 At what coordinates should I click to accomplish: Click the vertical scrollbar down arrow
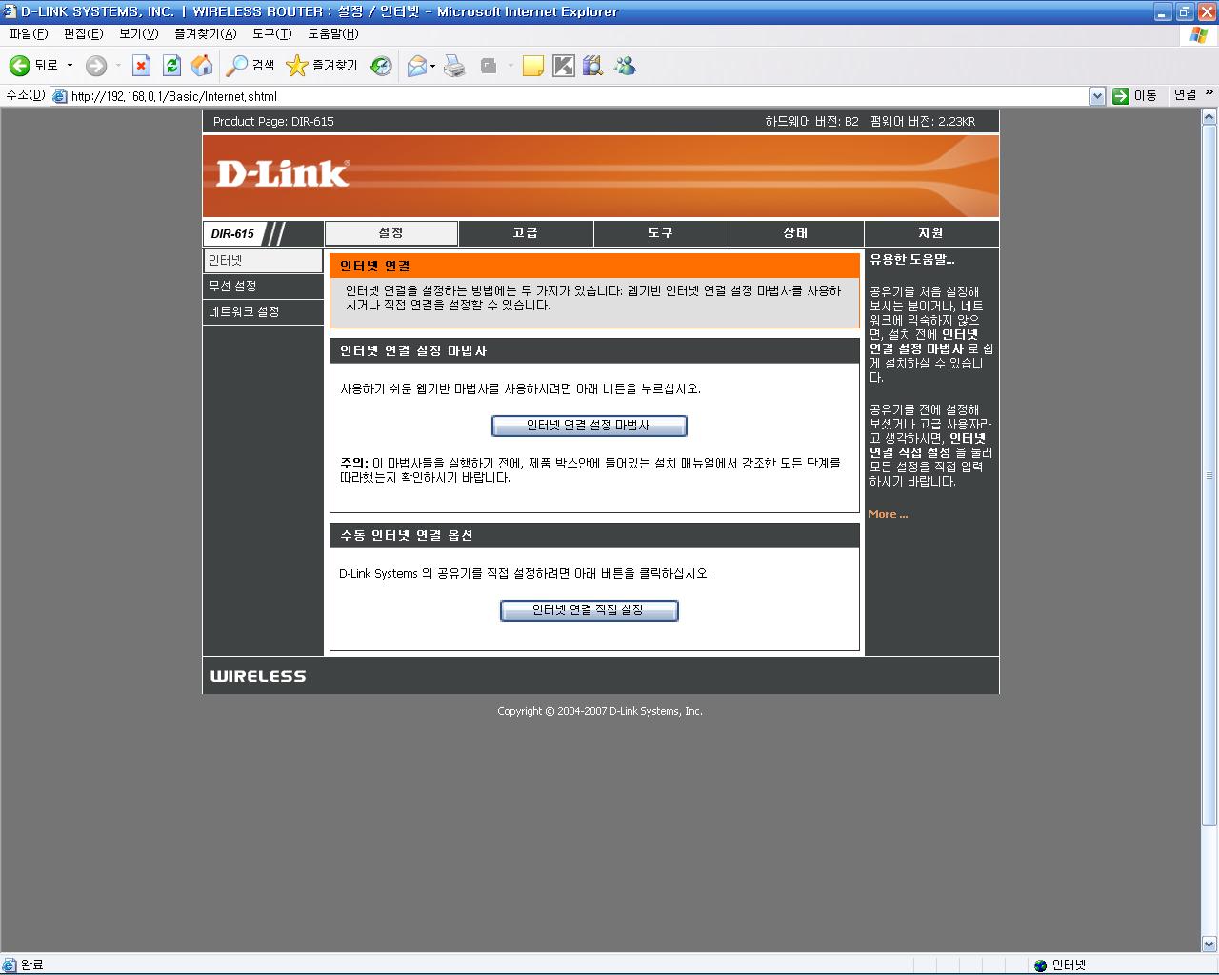[x=1209, y=945]
